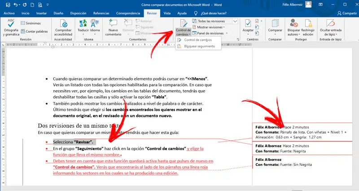The image size is (359, 191).
Task: Open the Archivo tab
Action: [x=9, y=13]
